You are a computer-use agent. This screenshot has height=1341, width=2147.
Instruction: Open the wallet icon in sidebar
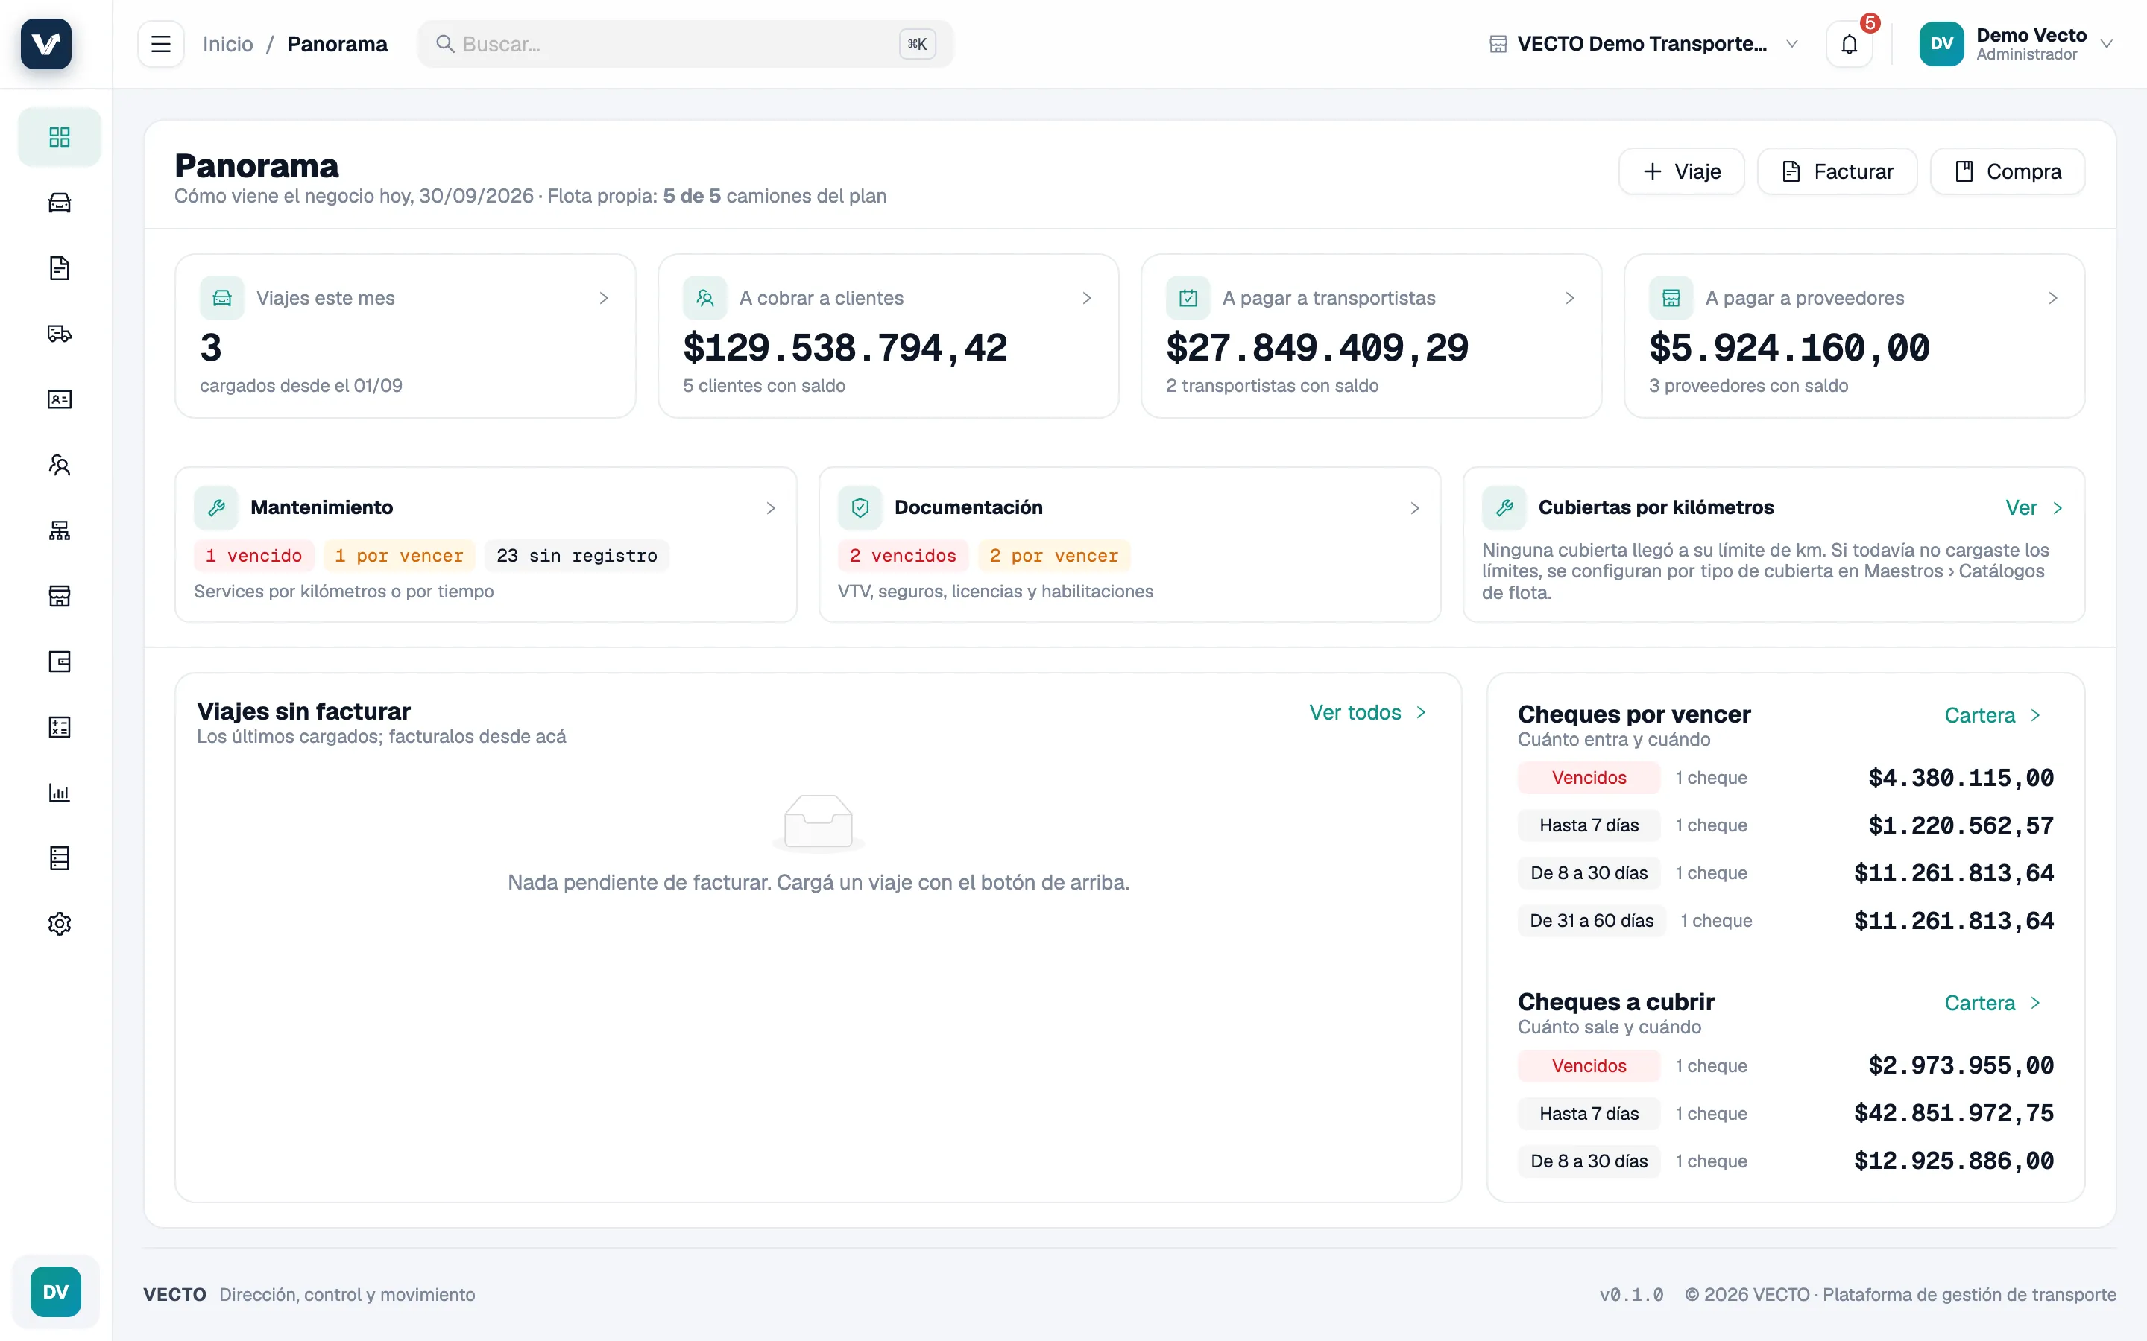60,662
